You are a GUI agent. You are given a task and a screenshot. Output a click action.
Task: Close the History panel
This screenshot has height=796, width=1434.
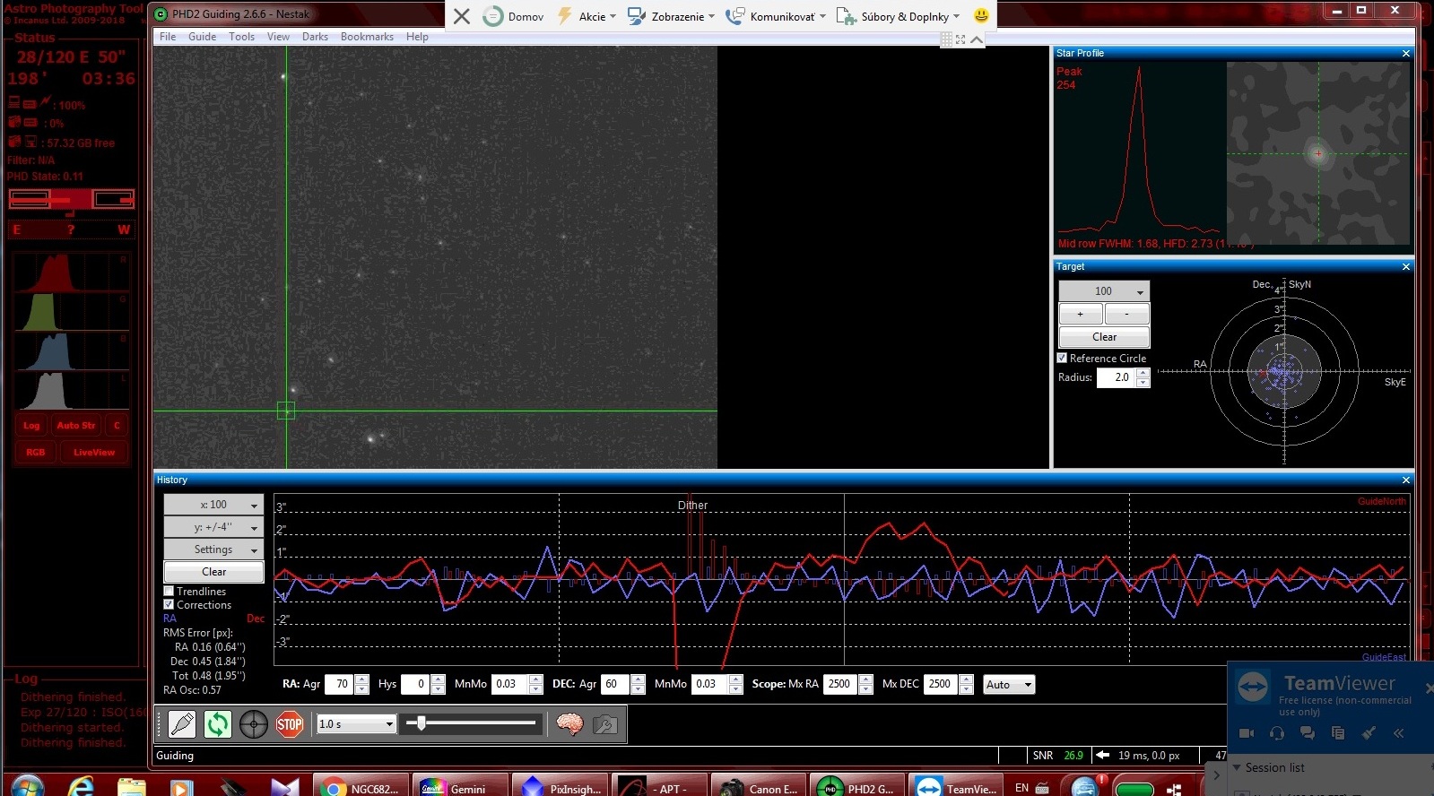point(1406,480)
